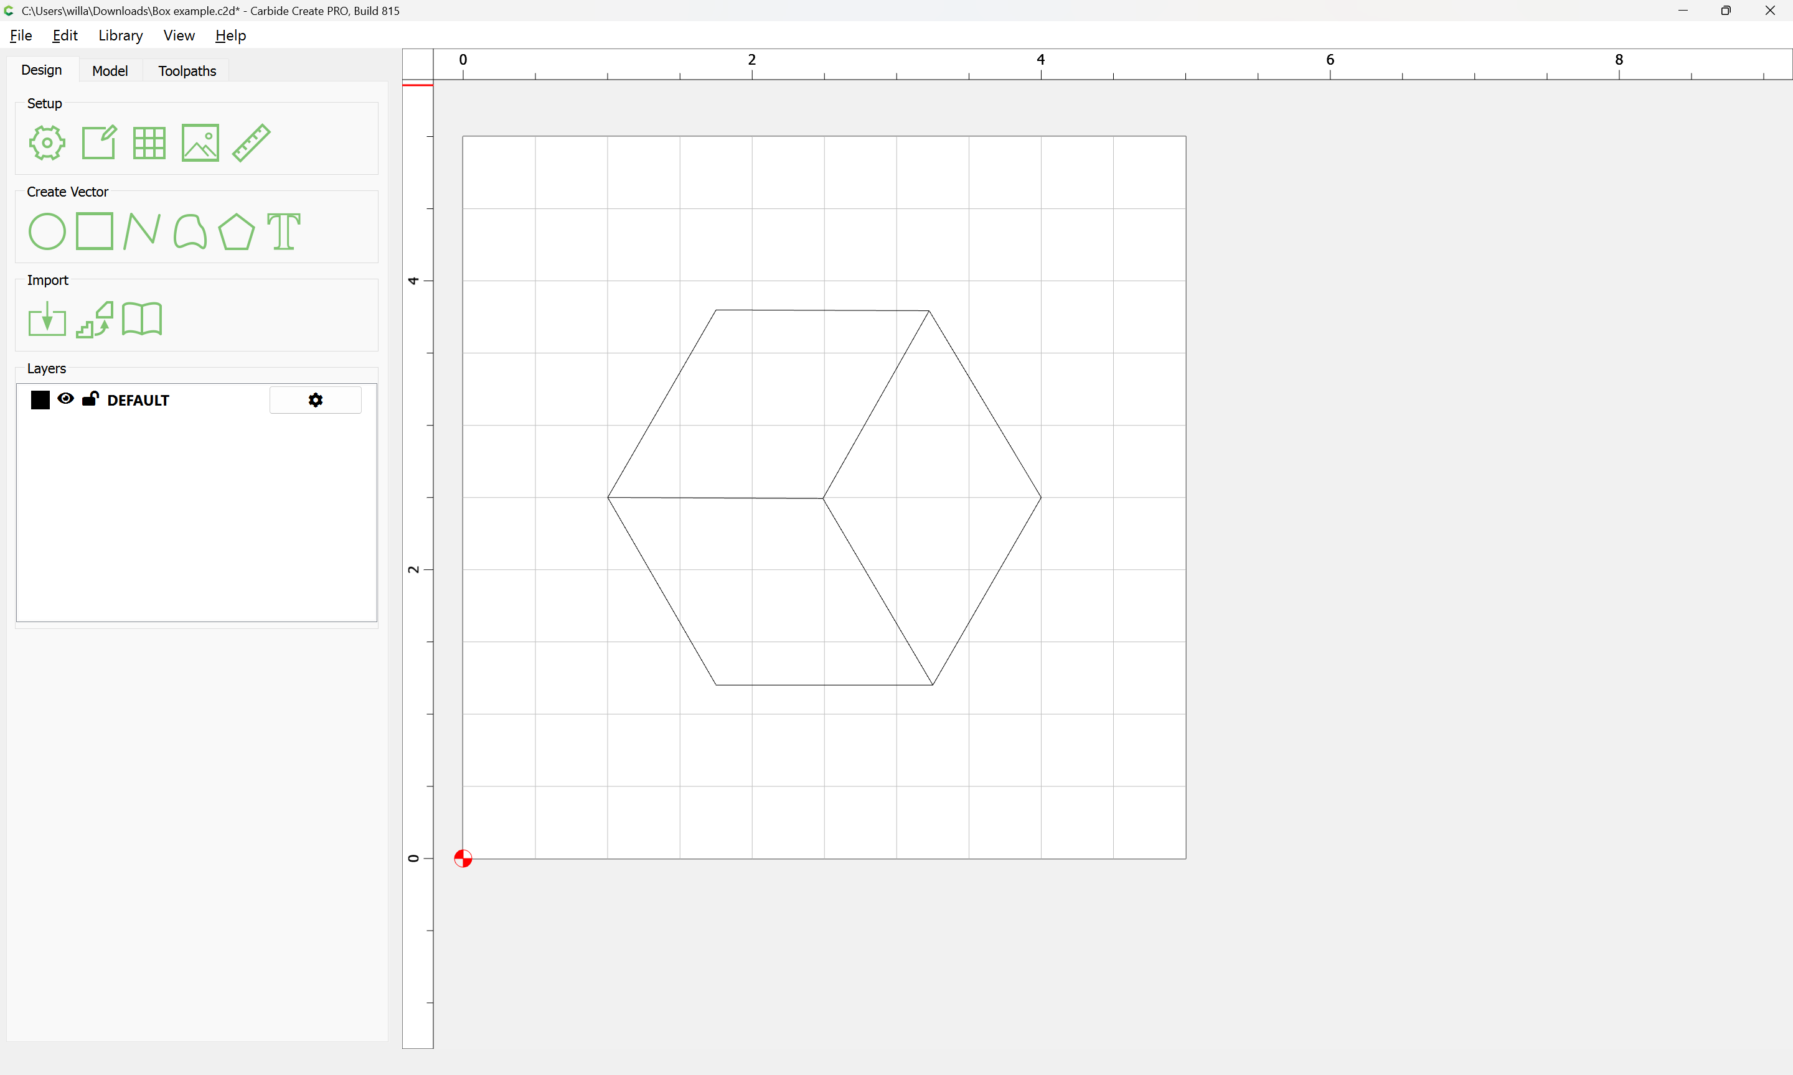Set background image icon in Setup
Viewport: 1793px width, 1075px height.
(x=200, y=142)
